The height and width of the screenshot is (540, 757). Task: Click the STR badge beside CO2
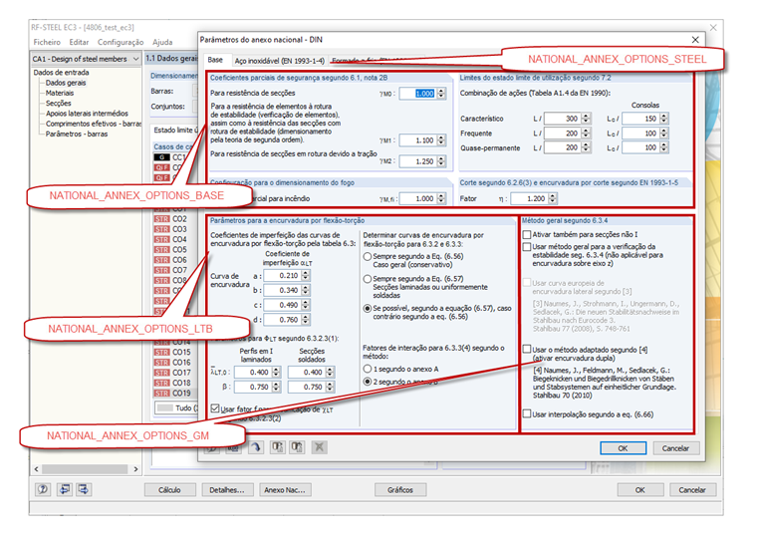(161, 219)
